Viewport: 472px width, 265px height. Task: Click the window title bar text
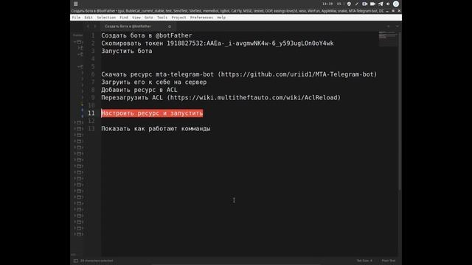pos(227,11)
